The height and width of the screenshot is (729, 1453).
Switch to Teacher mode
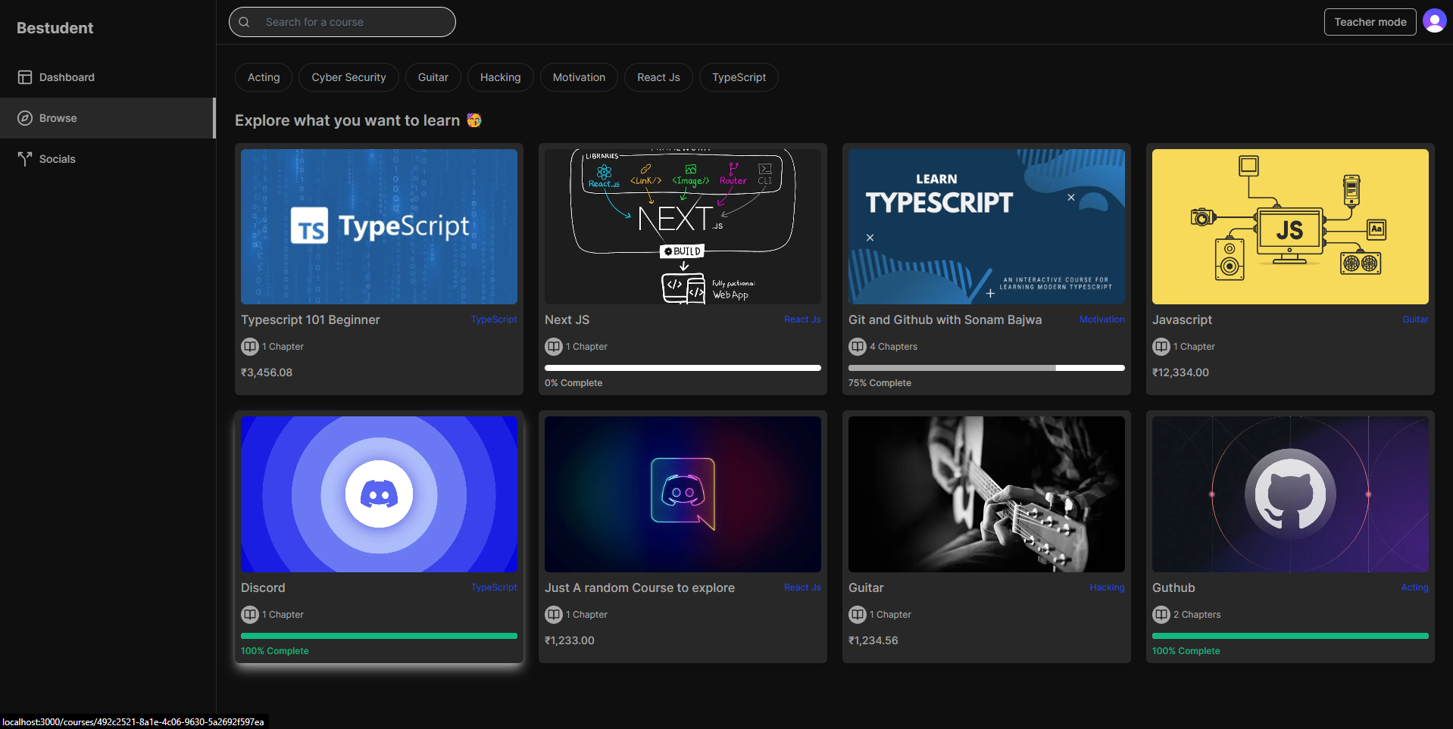click(x=1370, y=22)
